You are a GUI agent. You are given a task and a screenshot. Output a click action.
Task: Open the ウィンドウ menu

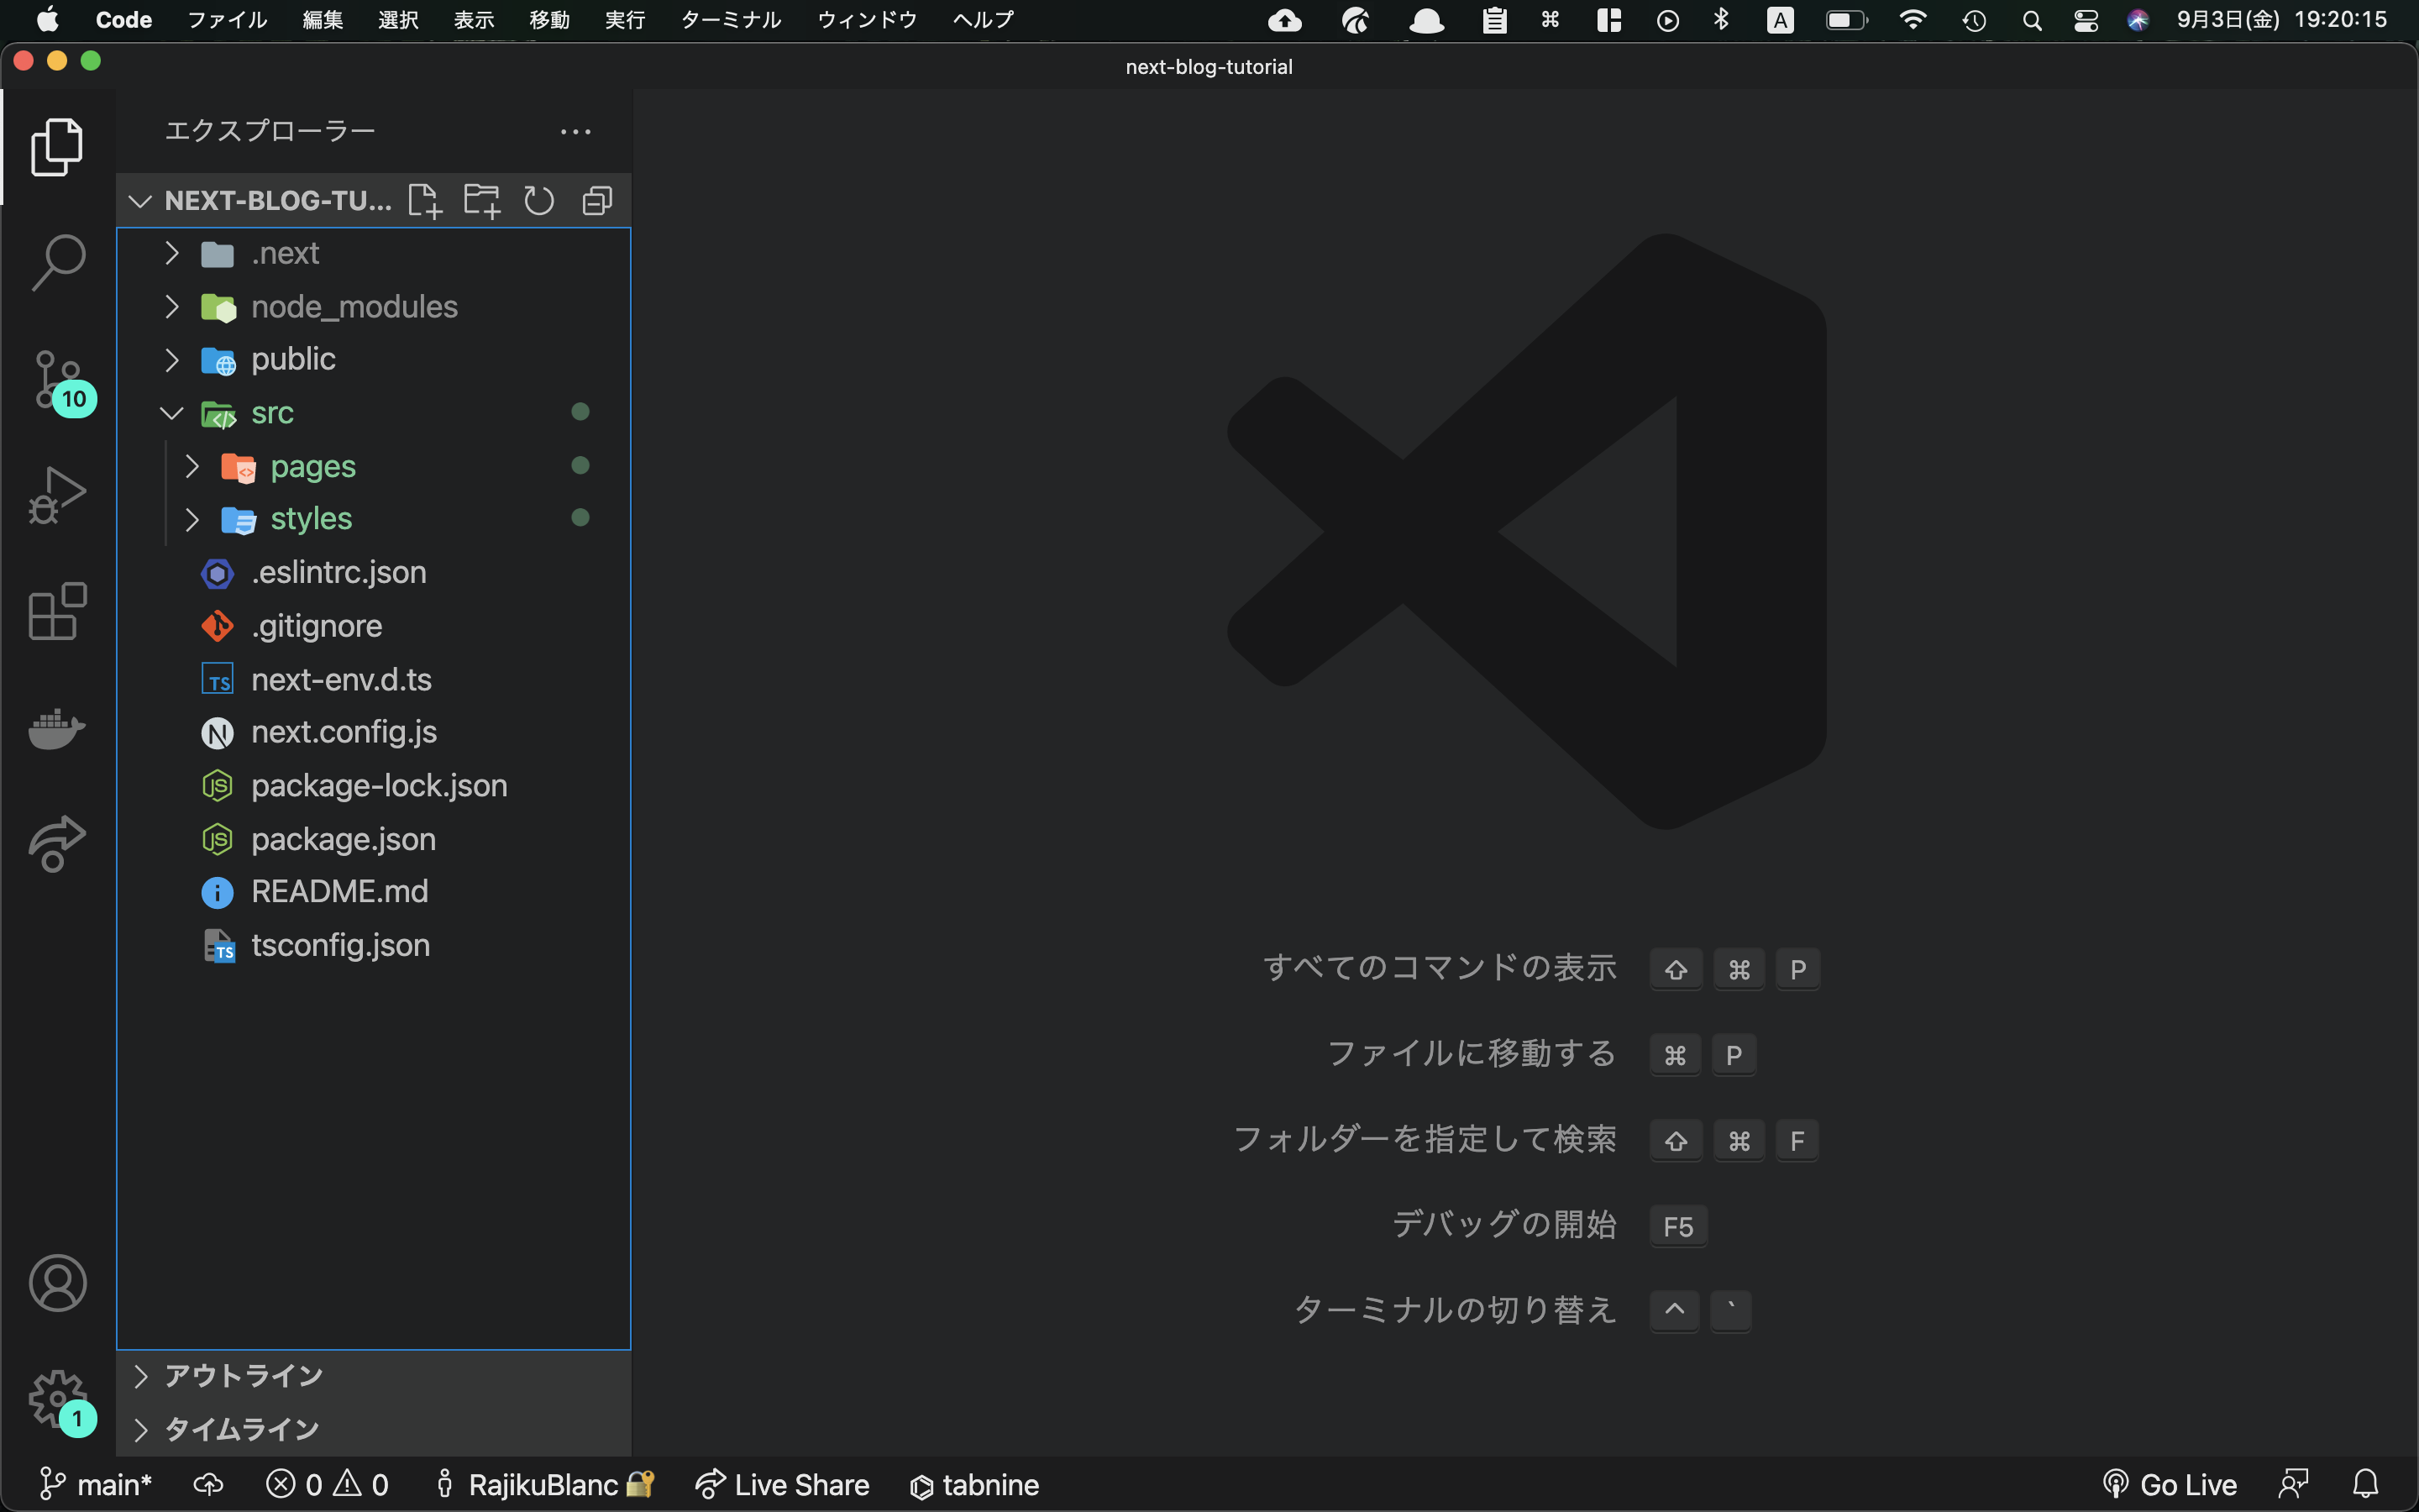867,20
